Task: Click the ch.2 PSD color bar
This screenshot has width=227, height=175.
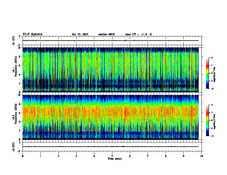Action: (207, 120)
